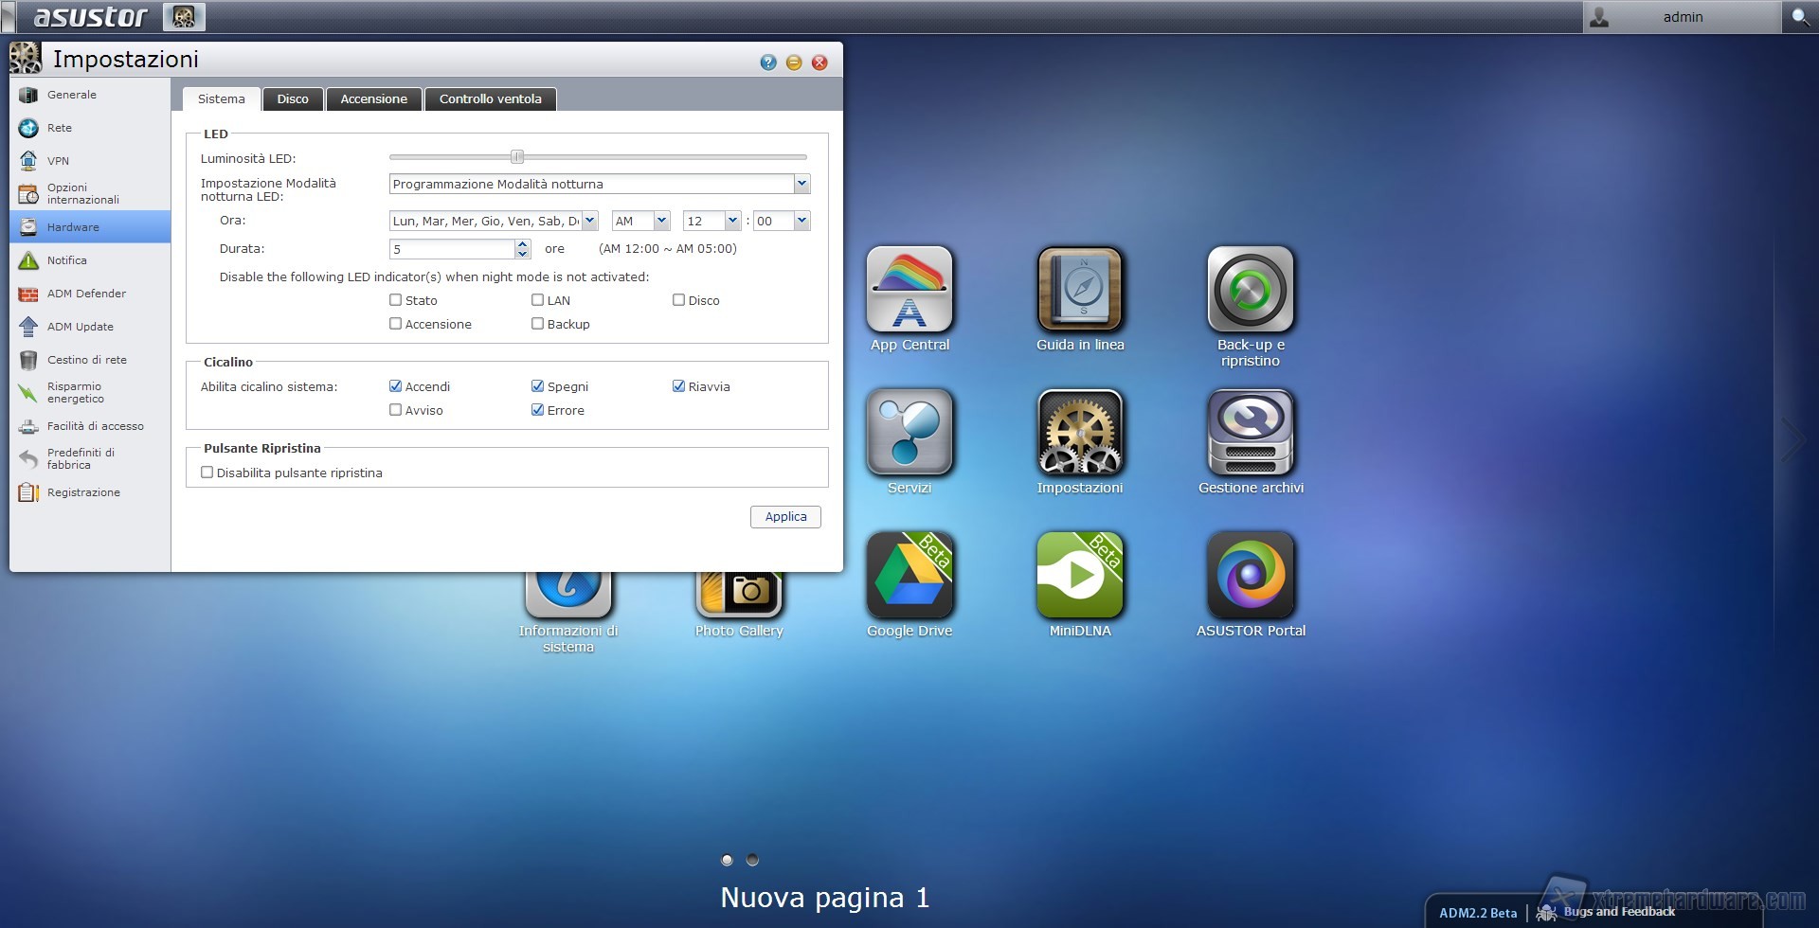Click the Applica button

(x=785, y=517)
